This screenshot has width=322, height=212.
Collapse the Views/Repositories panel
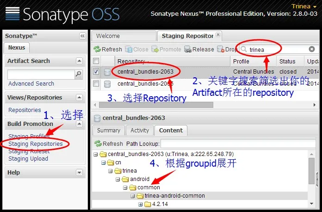(79, 97)
